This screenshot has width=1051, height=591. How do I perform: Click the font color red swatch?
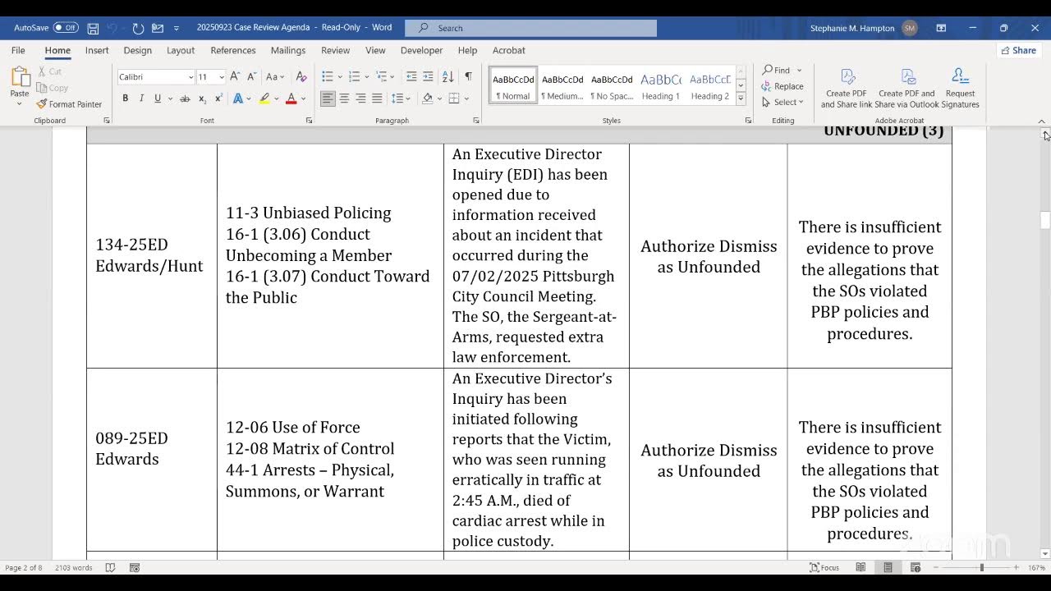[x=291, y=98]
